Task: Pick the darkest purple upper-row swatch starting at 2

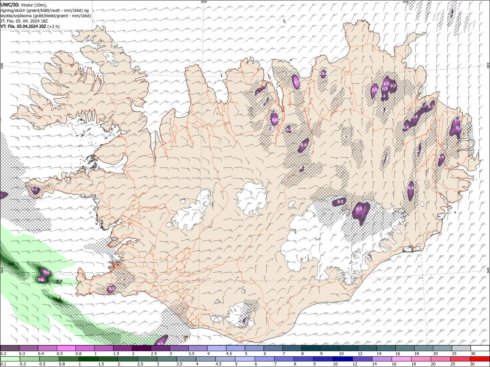Action: pos(141,348)
